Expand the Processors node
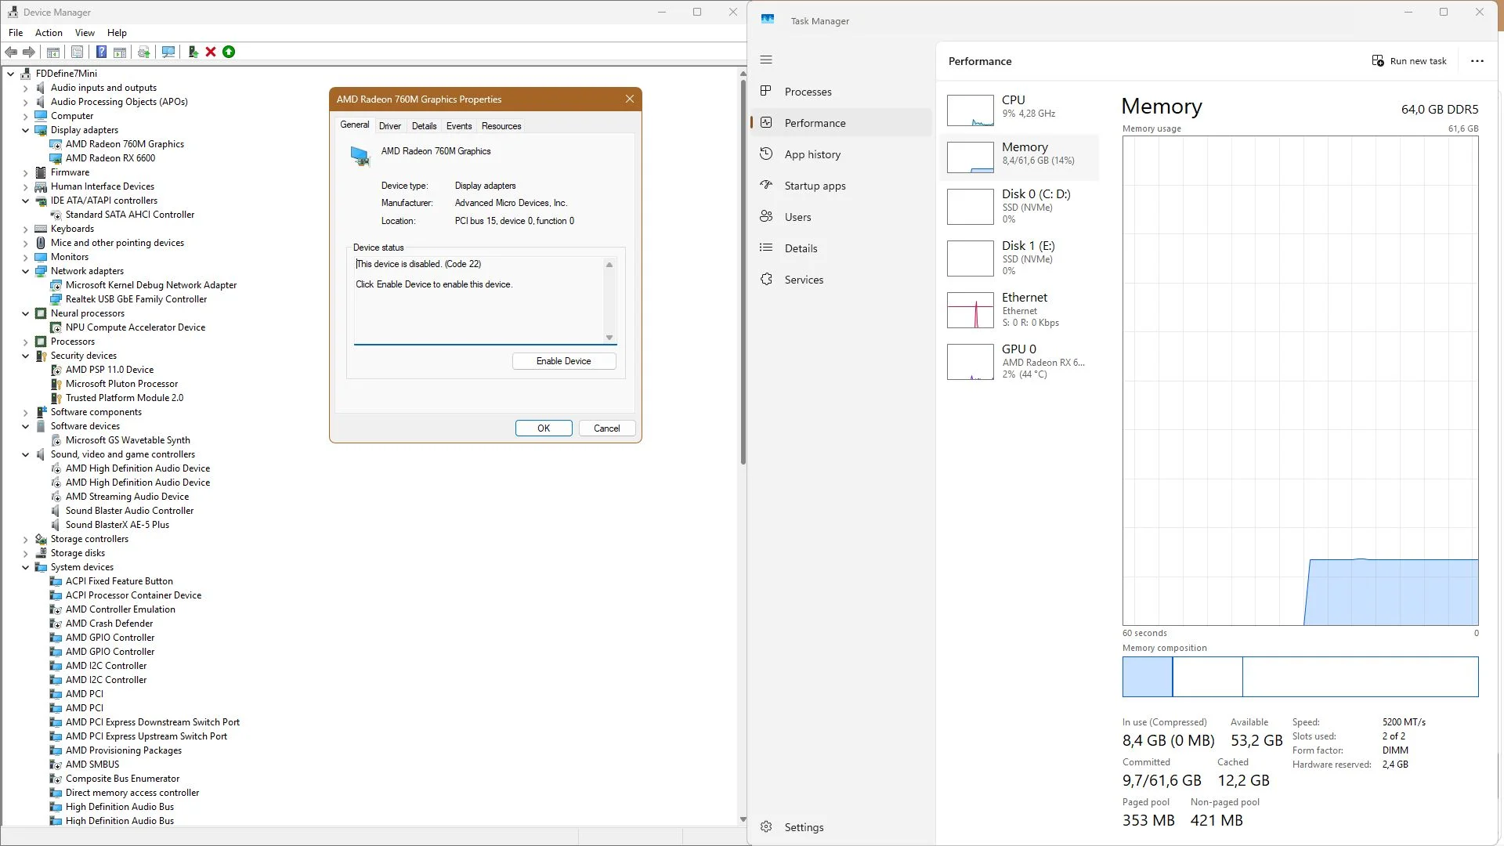Screen dimensions: 1504x846 [25, 342]
